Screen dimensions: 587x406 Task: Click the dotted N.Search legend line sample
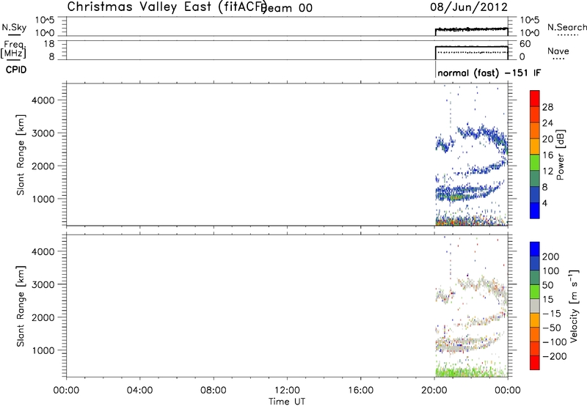(567, 35)
